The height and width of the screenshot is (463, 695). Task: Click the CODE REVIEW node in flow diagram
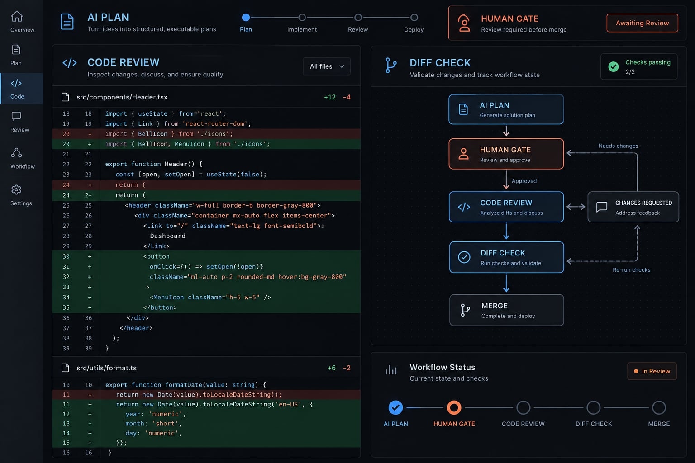(x=506, y=207)
